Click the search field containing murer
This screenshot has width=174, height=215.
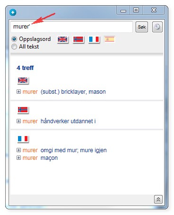point(72,27)
